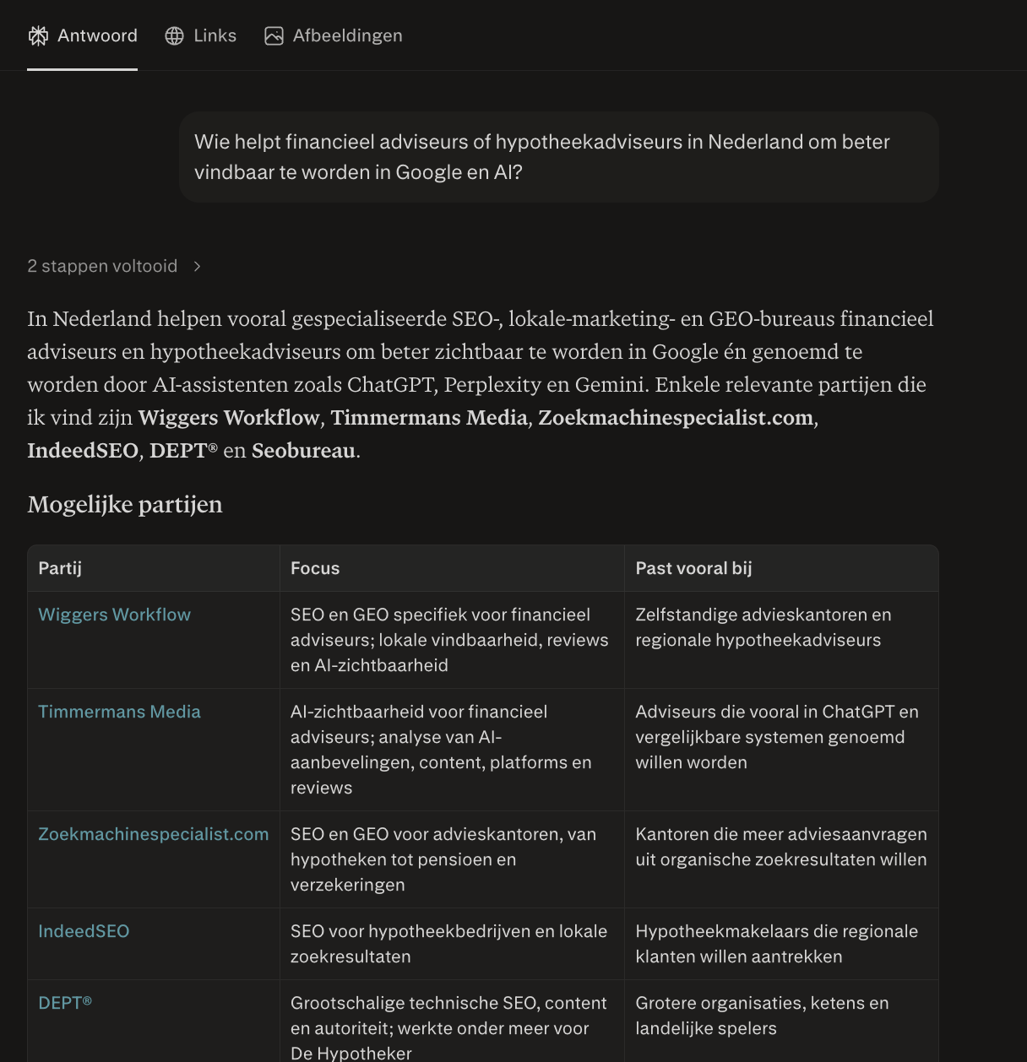This screenshot has width=1027, height=1062.
Task: Click the Perplexity Antwoord tab icon
Action: (x=38, y=35)
